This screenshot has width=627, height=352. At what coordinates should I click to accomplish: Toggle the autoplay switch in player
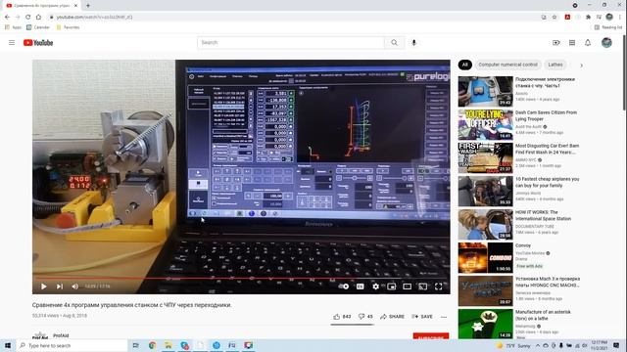344,286
